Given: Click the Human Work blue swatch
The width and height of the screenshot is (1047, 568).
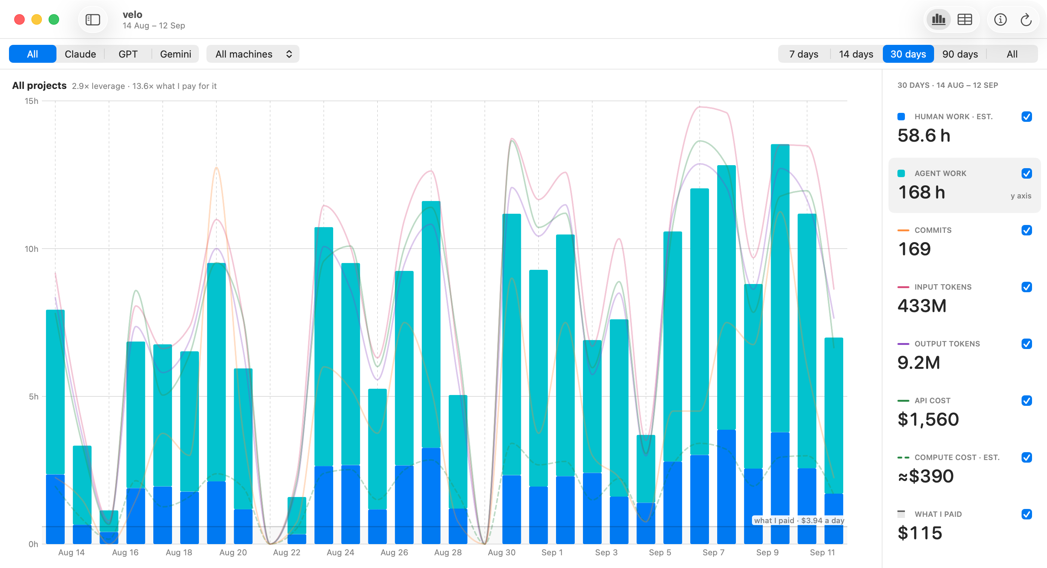Looking at the screenshot, I should coord(901,117).
